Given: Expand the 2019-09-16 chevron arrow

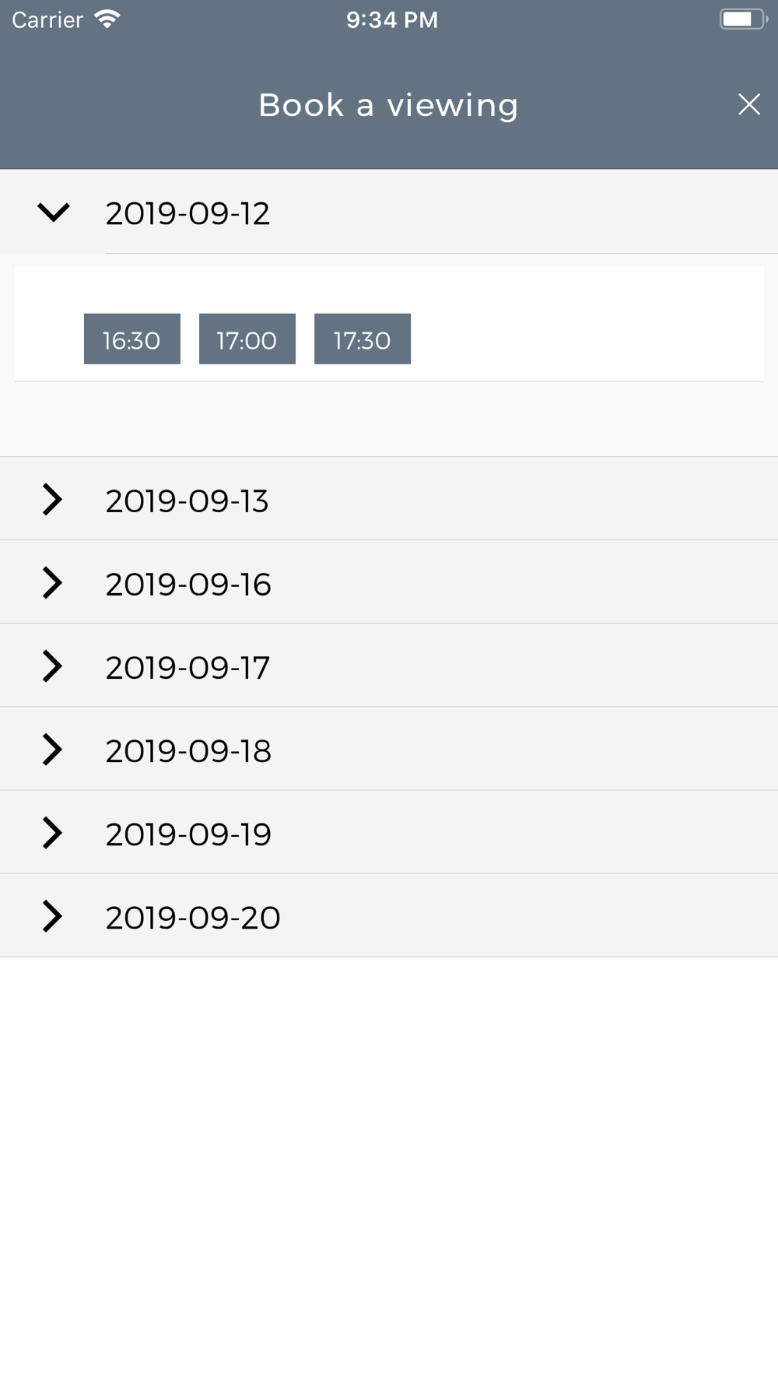Looking at the screenshot, I should point(52,582).
